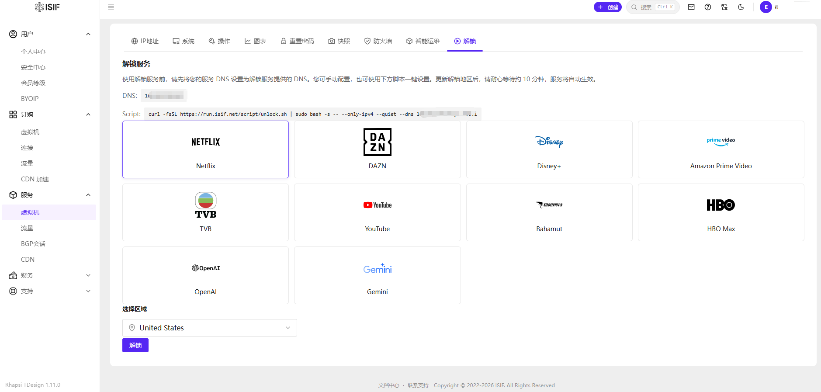Open the United States region dropdown
821x392 pixels.
(x=210, y=328)
